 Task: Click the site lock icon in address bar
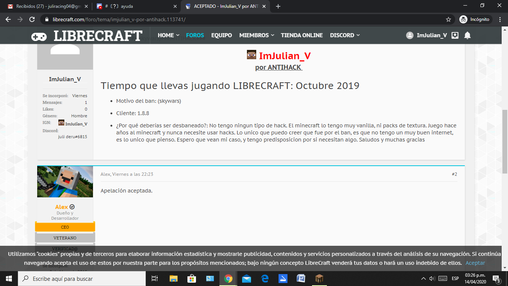(x=46, y=19)
